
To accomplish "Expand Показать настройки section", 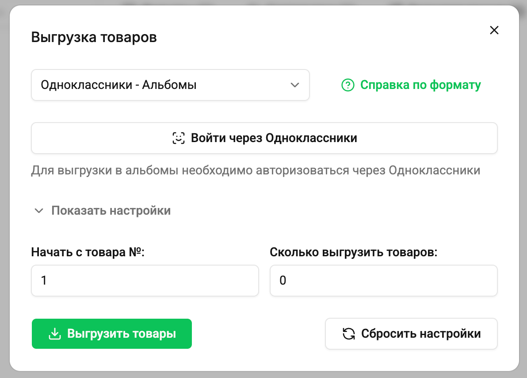I will (x=103, y=211).
